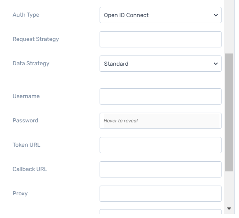The height and width of the screenshot is (218, 239).
Task: Click the Username label text
Action: (x=26, y=96)
